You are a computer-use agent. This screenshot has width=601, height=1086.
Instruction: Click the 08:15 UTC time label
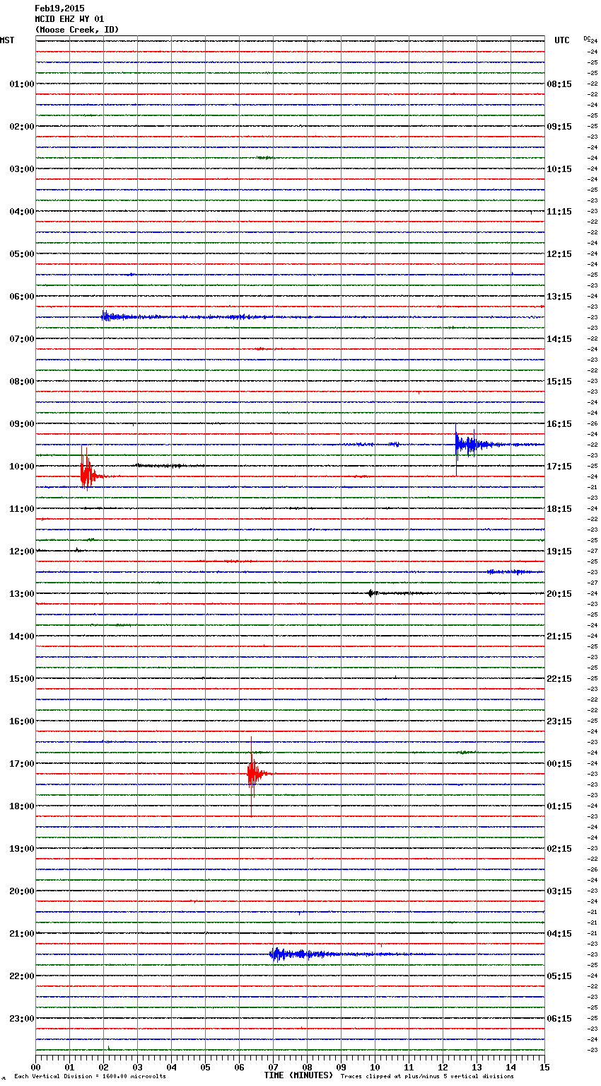pyautogui.click(x=559, y=84)
